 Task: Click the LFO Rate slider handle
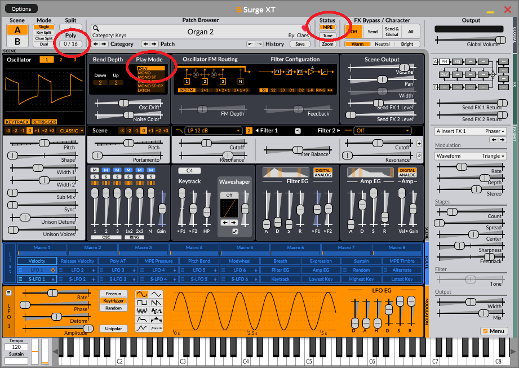point(52,293)
